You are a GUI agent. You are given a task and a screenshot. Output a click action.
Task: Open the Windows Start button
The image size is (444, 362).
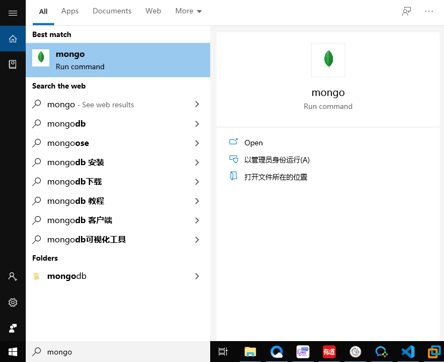click(13, 352)
